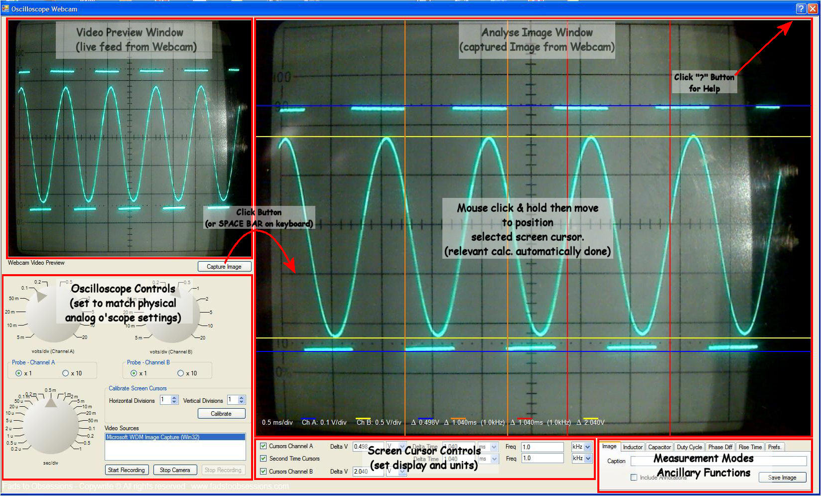Open help with the "?" title bar button
This screenshot has width=821, height=496.
point(801,8)
